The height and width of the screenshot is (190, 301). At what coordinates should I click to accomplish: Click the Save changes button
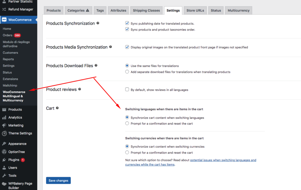58,180
